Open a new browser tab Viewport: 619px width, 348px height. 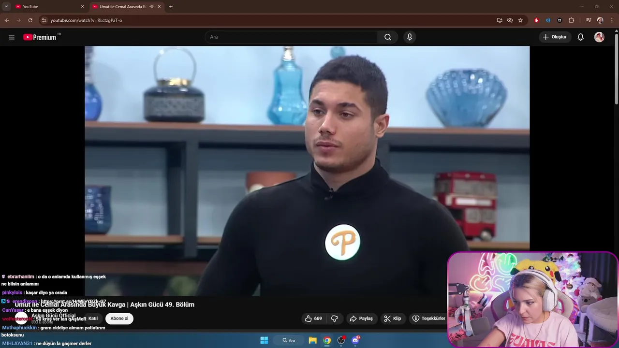(x=171, y=7)
